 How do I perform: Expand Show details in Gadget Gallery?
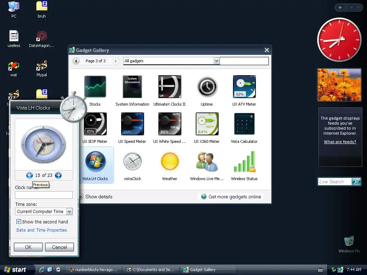coord(96,197)
